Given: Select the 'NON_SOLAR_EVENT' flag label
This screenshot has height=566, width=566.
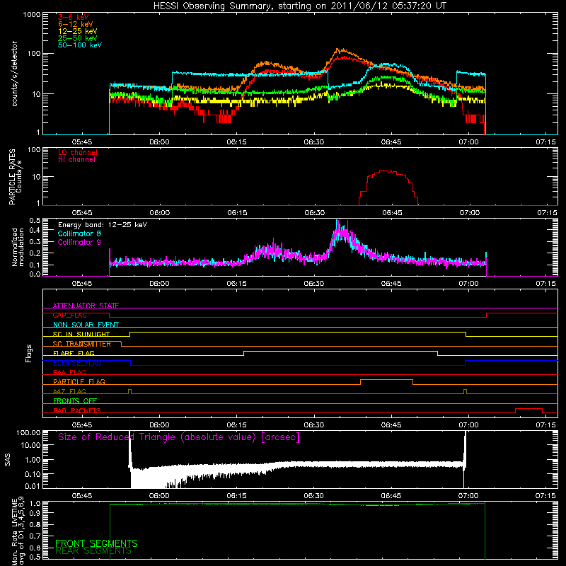Looking at the screenshot, I should click(x=86, y=325).
